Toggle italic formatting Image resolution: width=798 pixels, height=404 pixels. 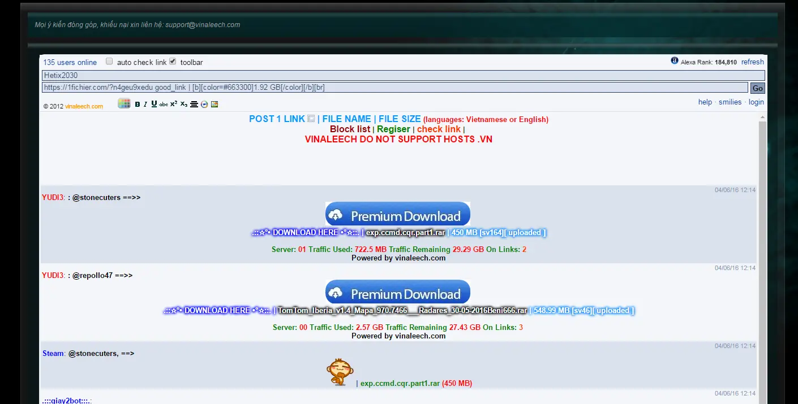(x=145, y=104)
